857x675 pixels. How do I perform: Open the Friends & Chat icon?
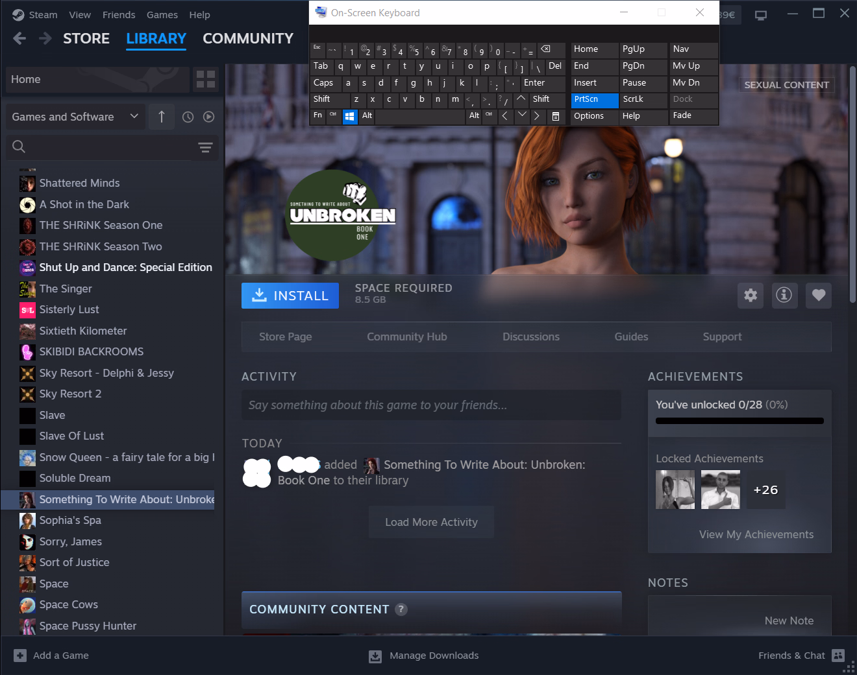[x=838, y=656]
